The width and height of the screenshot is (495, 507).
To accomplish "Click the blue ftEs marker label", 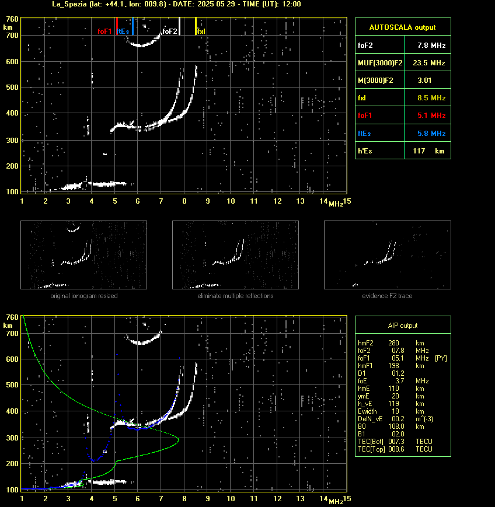I will pyautogui.click(x=123, y=32).
